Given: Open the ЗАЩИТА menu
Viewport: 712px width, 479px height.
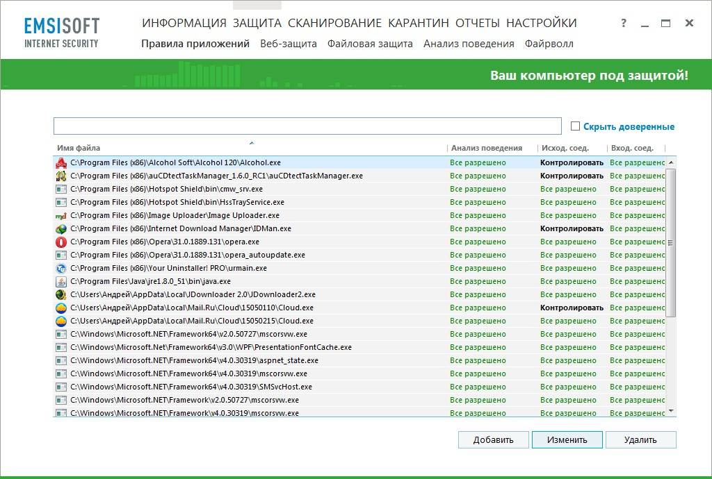Looking at the screenshot, I should click(257, 23).
